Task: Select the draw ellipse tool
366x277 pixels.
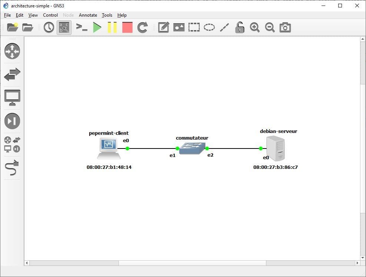Action: coord(209,27)
